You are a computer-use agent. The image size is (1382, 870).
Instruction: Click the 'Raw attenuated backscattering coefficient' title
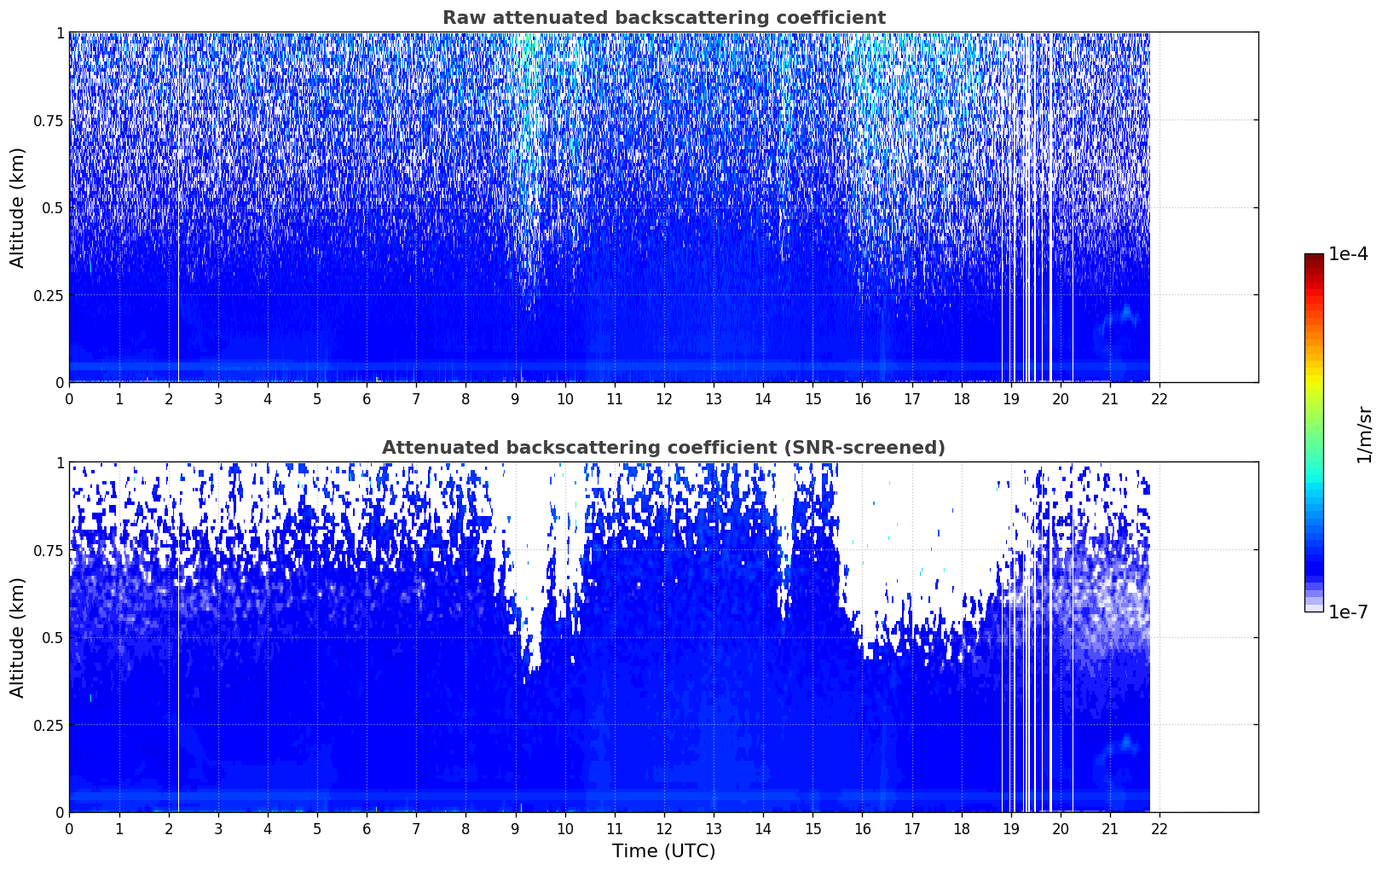663,18
